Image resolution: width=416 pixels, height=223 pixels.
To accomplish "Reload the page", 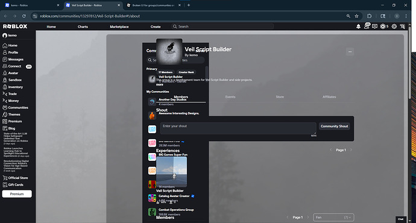I will click(x=24, y=16).
